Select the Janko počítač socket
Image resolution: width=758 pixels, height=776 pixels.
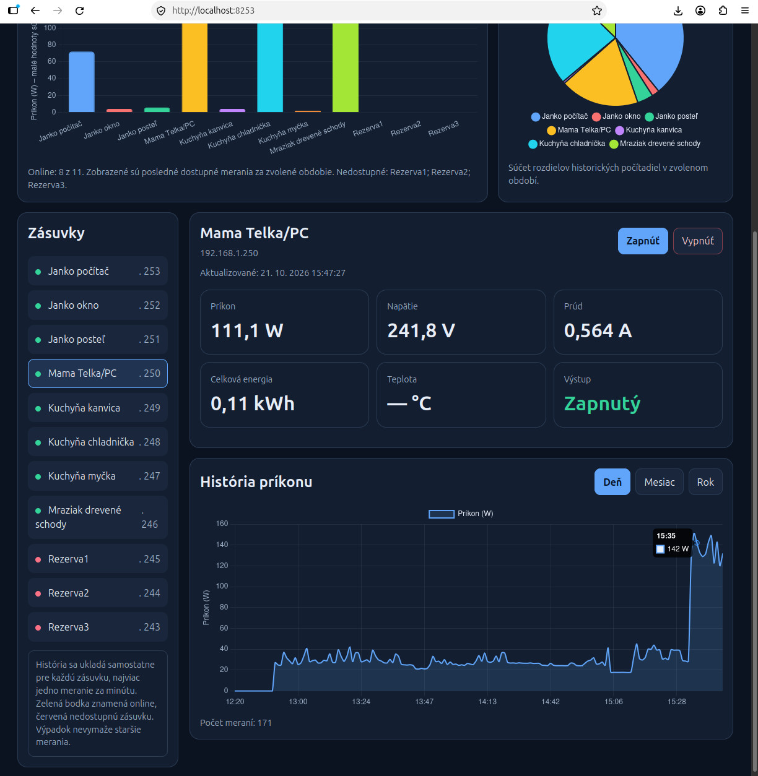(x=98, y=271)
